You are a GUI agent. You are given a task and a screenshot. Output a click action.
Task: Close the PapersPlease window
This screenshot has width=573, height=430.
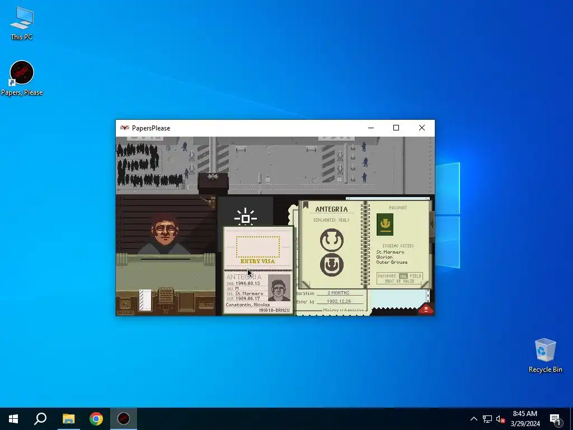[x=422, y=128]
